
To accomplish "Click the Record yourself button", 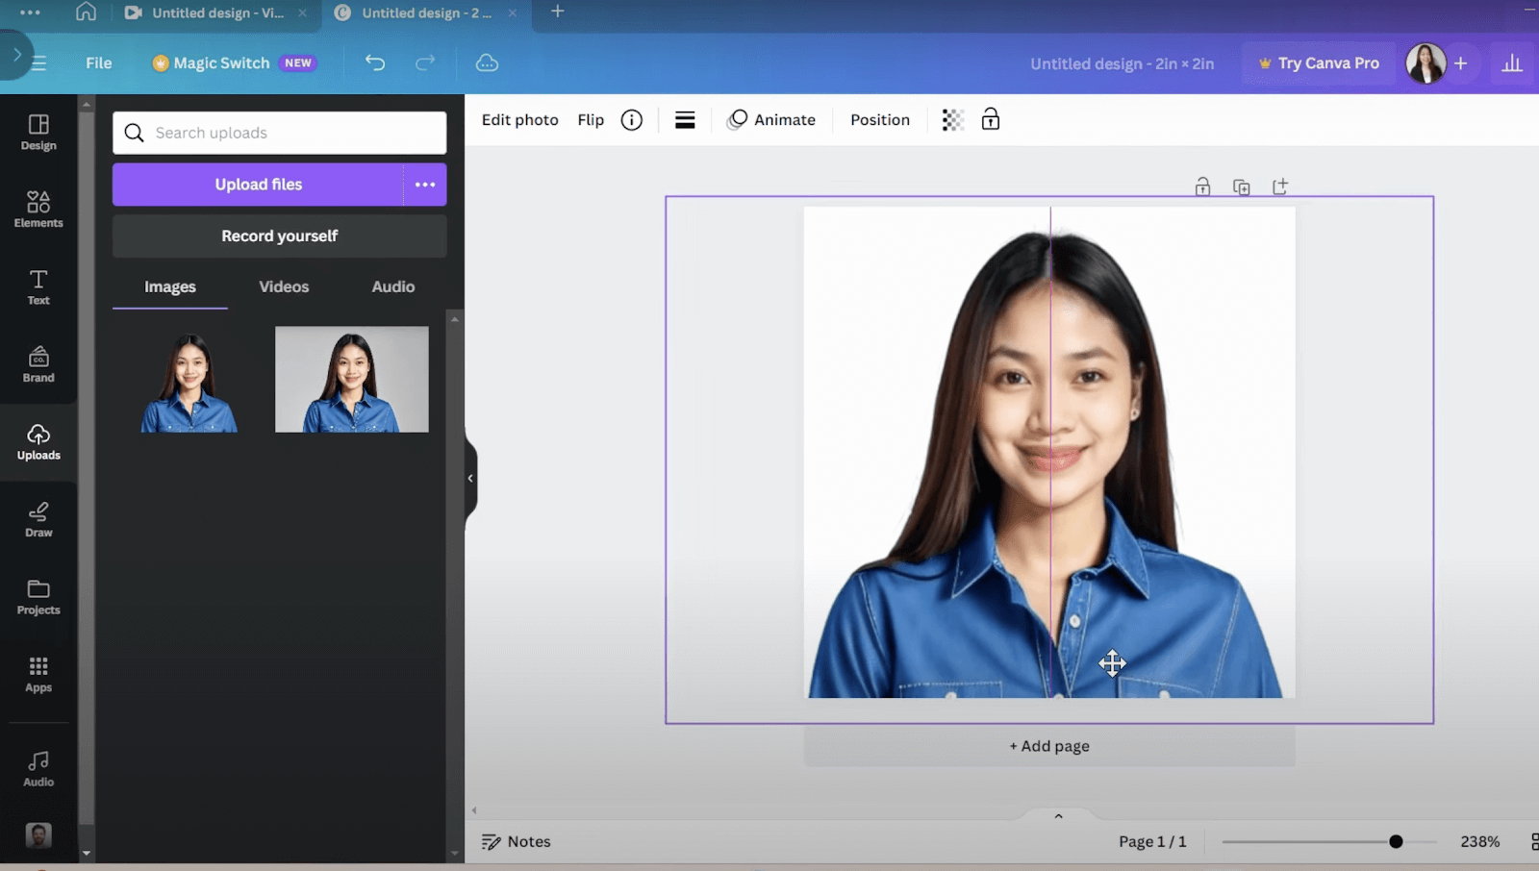I will [280, 236].
